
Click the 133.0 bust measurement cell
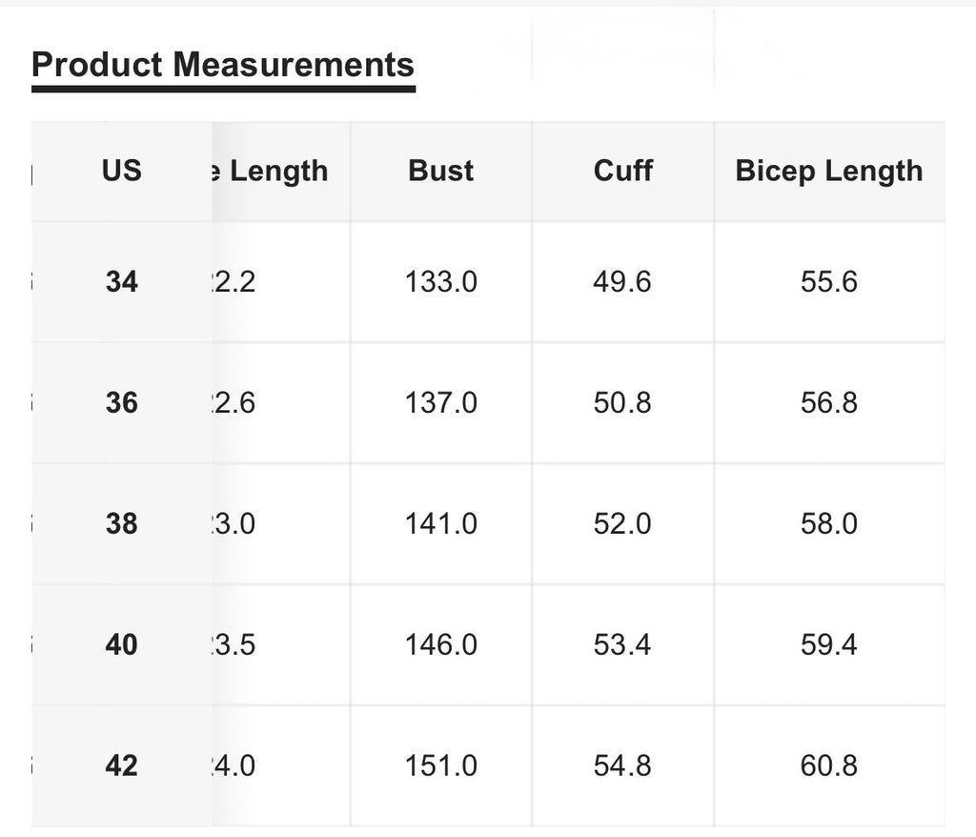pos(440,282)
